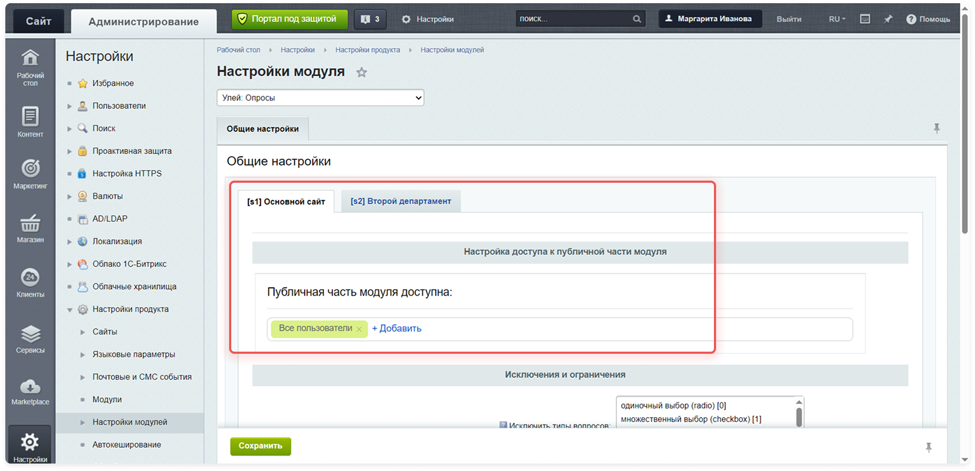
Task: Switch to the Администрирование tab
Action: (143, 22)
